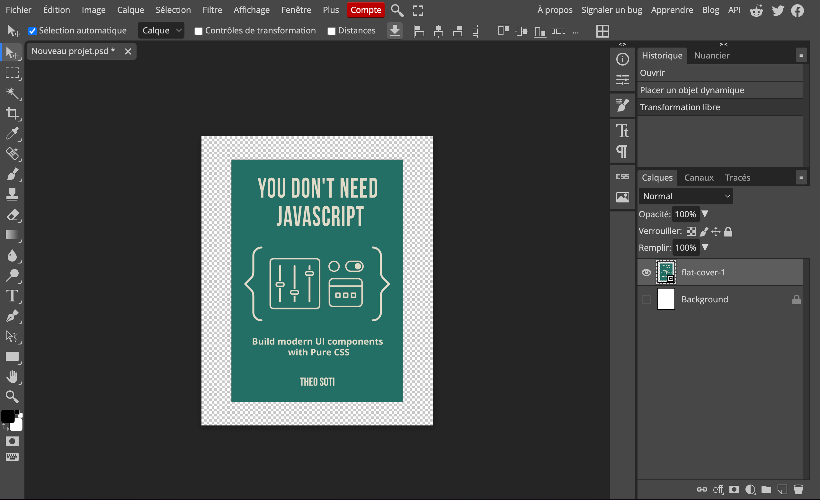Image resolution: width=820 pixels, height=500 pixels.
Task: Click the black foreground color swatch
Action: pos(8,416)
